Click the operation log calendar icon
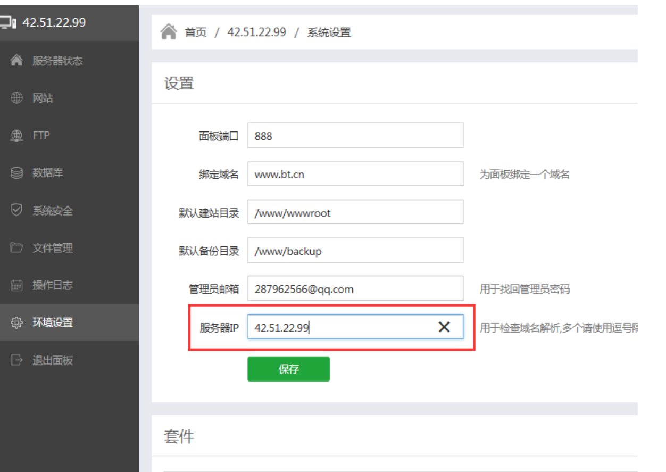 coord(17,285)
